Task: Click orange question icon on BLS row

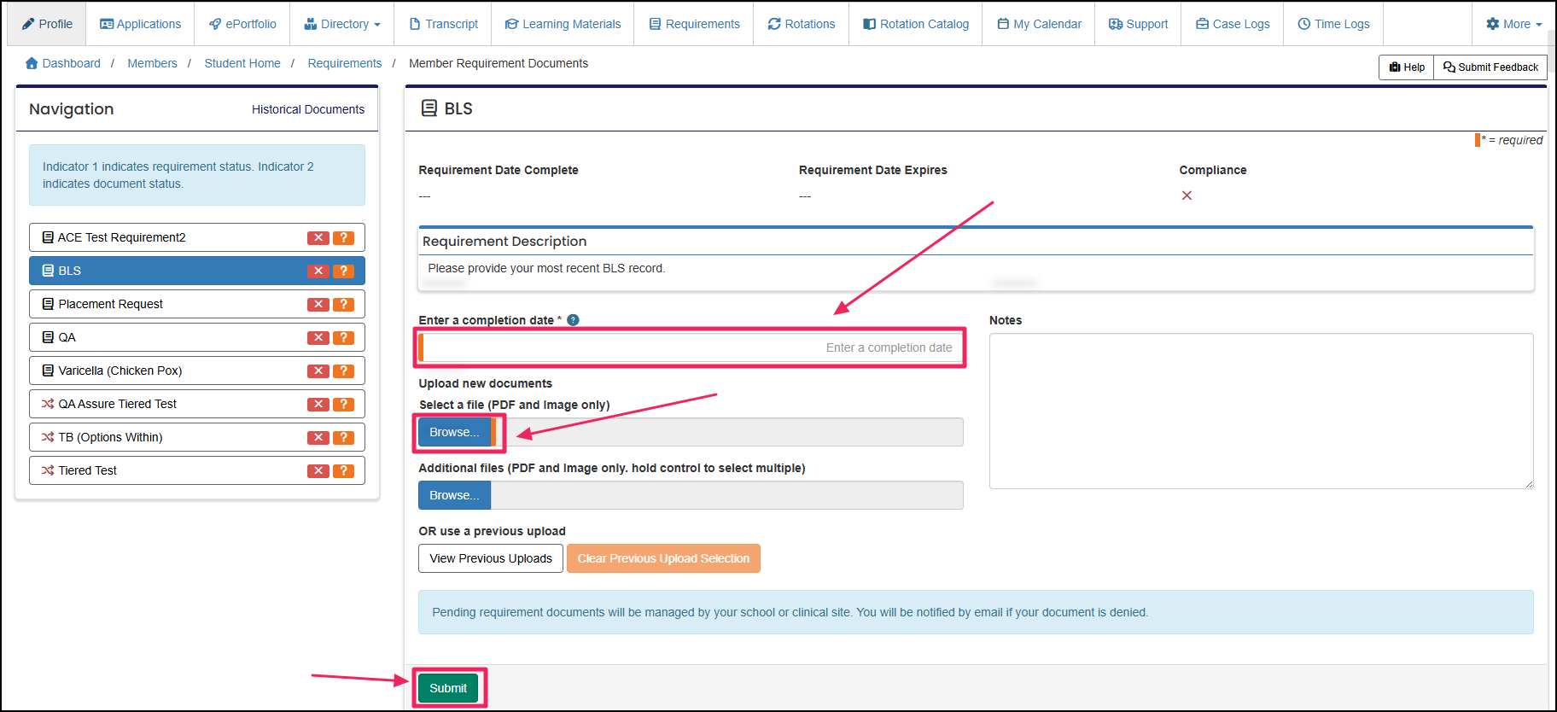Action: [343, 271]
